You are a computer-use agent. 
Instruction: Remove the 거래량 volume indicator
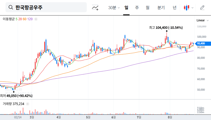[x=28, y=104]
